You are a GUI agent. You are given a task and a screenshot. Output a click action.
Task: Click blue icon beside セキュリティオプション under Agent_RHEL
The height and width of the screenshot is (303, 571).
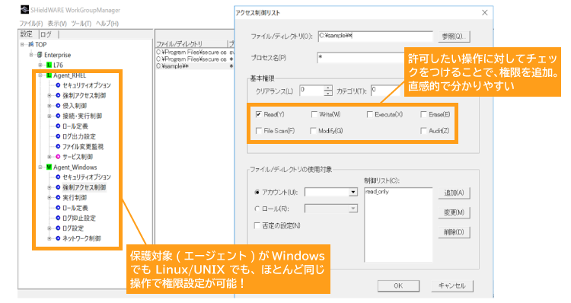pos(58,85)
